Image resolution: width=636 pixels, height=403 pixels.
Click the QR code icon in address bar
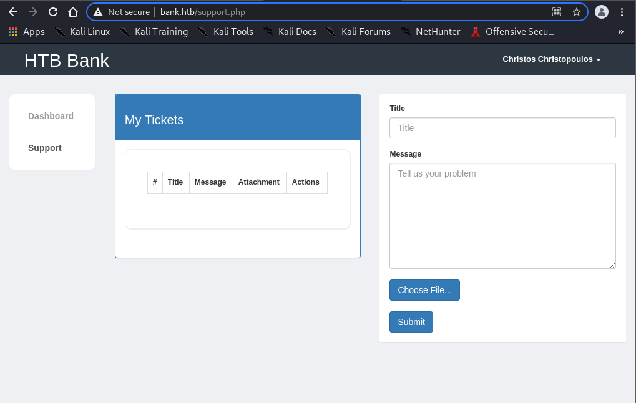pyautogui.click(x=557, y=12)
